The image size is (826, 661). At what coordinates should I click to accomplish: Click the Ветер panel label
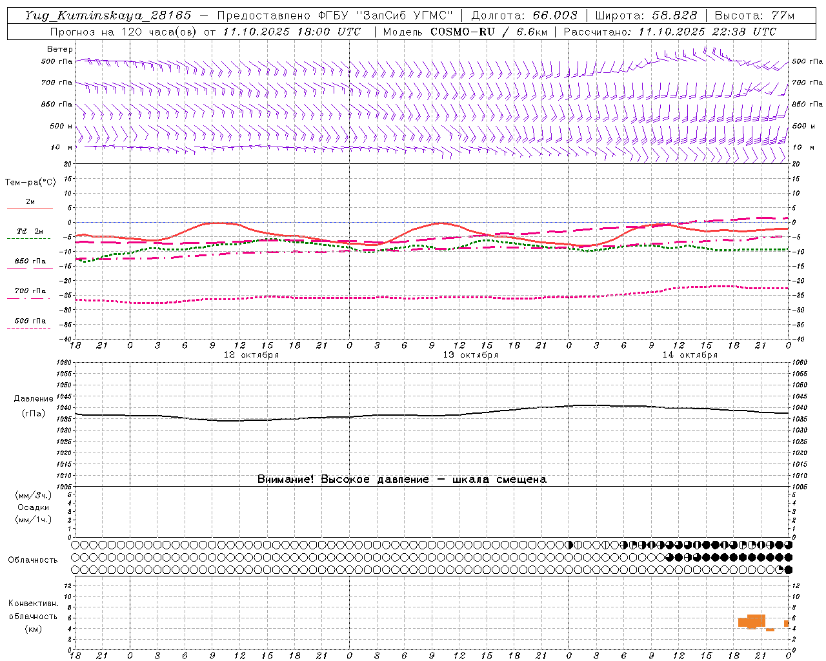[x=59, y=49]
